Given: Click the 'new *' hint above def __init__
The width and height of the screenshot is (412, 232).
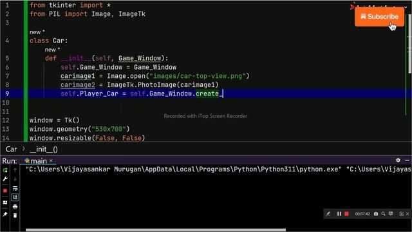Looking at the screenshot, I should point(52,50).
